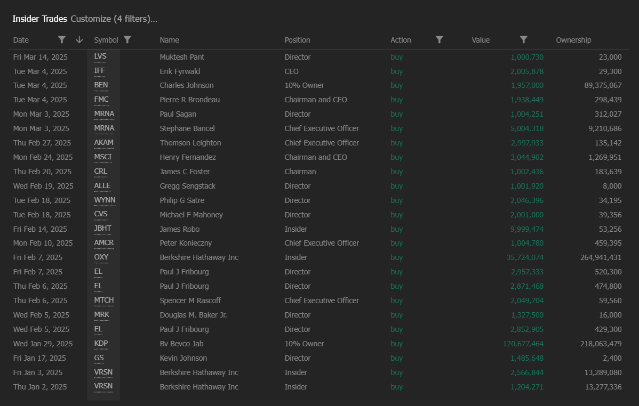Image resolution: width=639 pixels, height=406 pixels.
Task: Open VRSN ticker from the Jan 3 row
Action: point(103,372)
